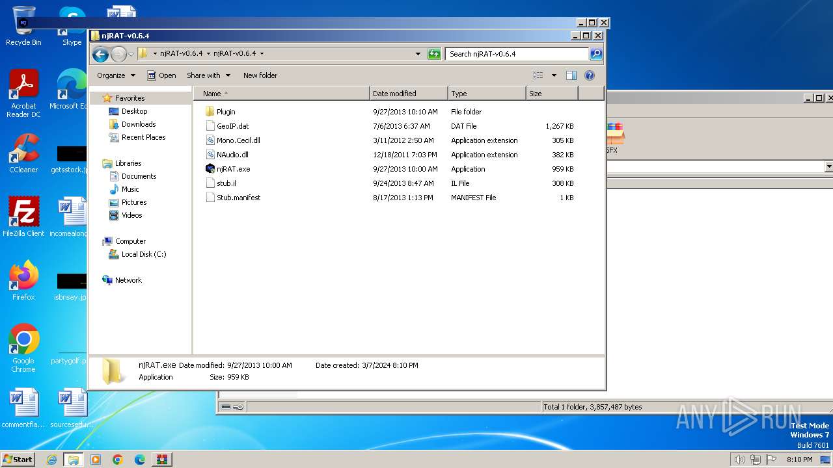
Task: Click the Edge taskbar icon
Action: tap(140, 460)
